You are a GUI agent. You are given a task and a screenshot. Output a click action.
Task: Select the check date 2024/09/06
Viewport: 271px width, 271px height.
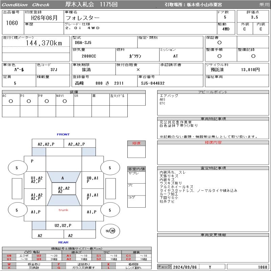click(185, 267)
